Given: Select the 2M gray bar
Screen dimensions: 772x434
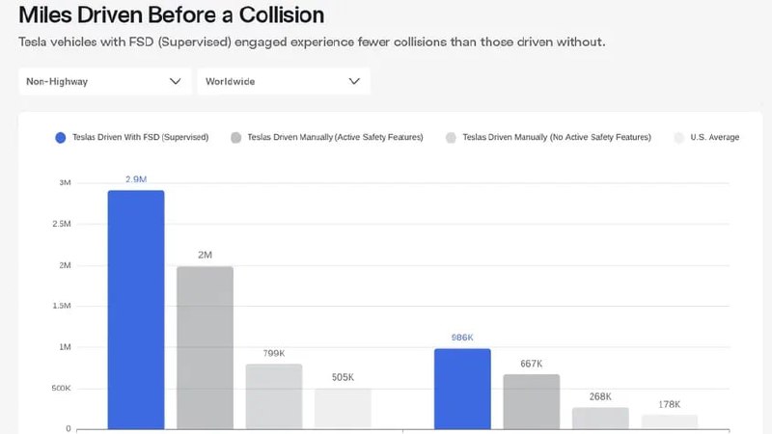Looking at the screenshot, I should click(205, 347).
